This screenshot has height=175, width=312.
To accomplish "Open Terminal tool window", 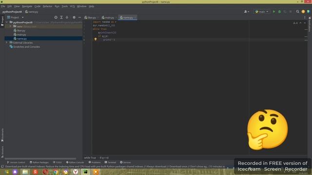I will pyautogui.click(x=110, y=162).
